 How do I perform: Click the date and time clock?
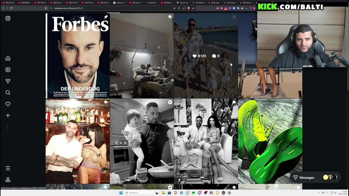(x=343, y=193)
